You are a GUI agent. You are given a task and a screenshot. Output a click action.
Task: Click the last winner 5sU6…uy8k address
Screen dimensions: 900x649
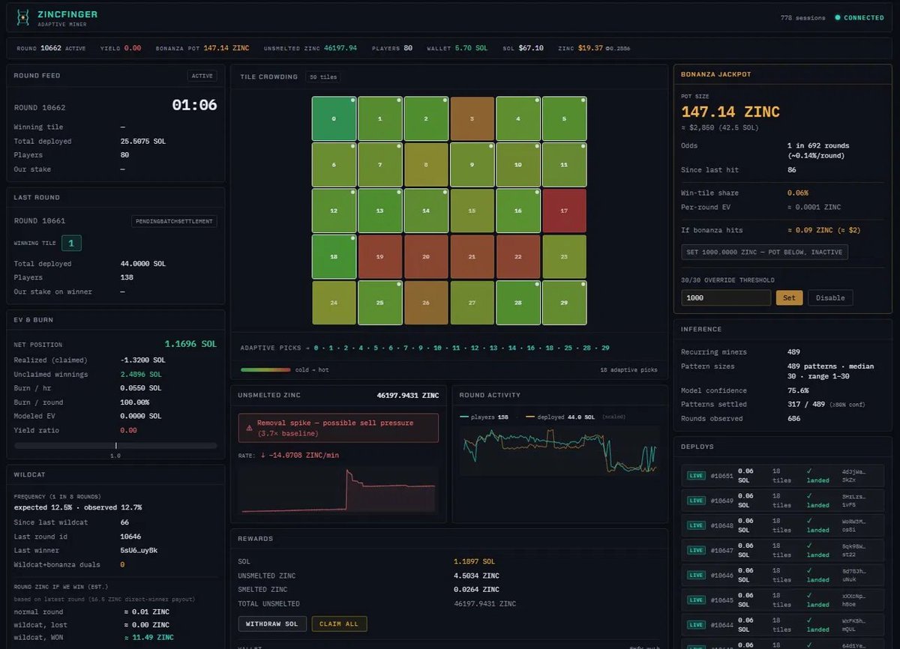coord(139,550)
